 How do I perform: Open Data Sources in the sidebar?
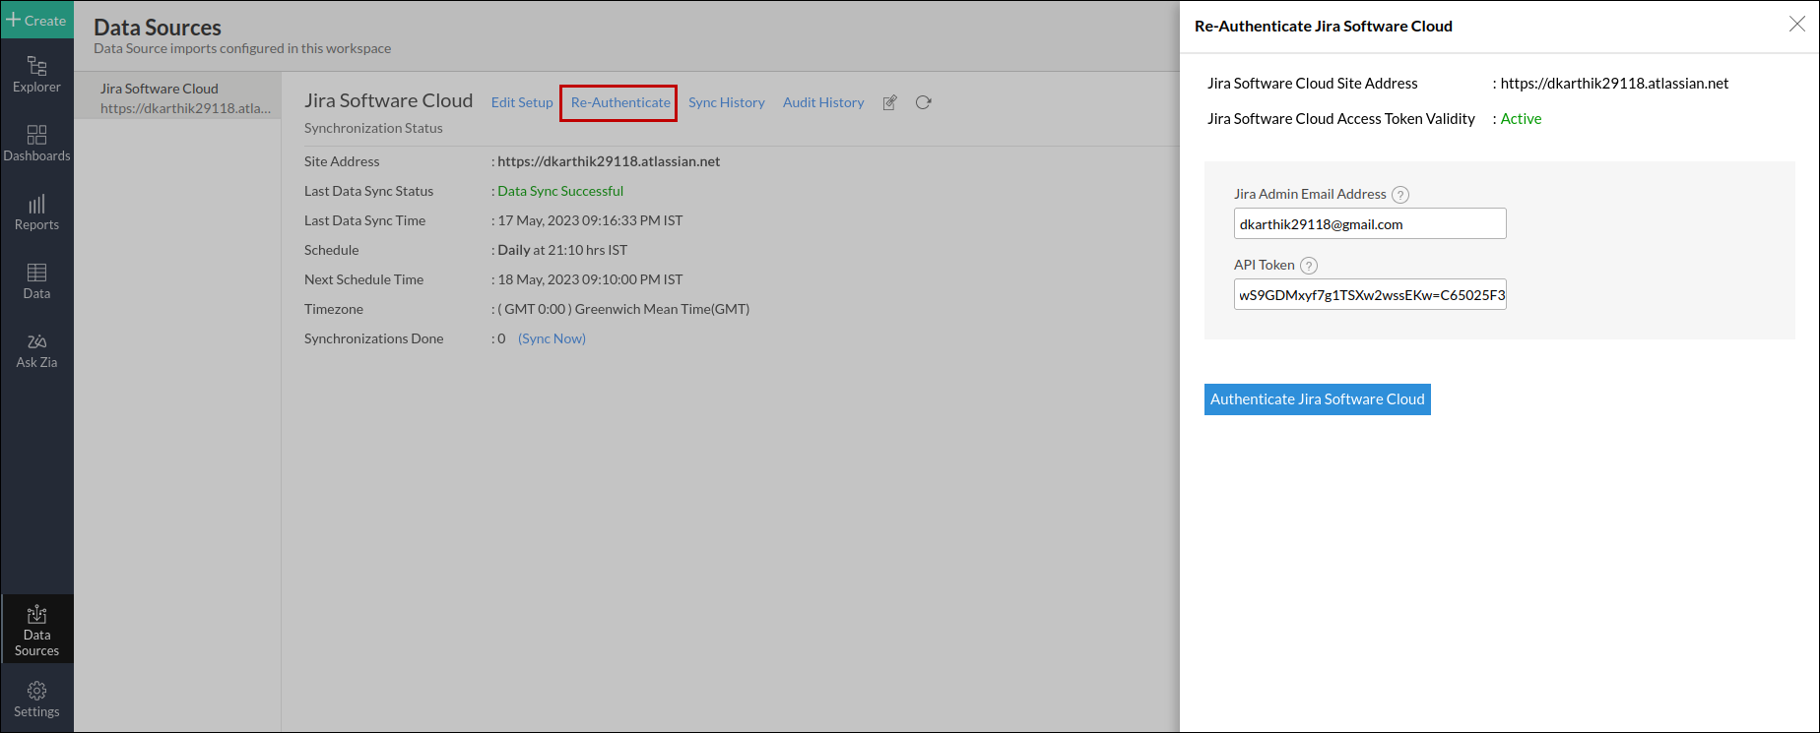click(x=36, y=630)
